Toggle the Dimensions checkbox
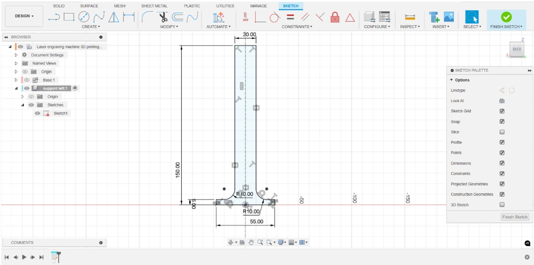The height and width of the screenshot is (265, 534). (502, 163)
